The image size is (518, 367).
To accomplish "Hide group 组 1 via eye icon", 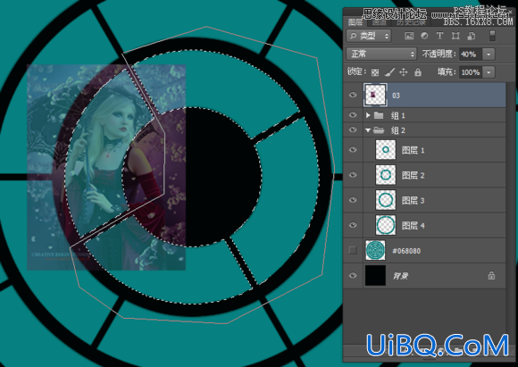I will (353, 115).
